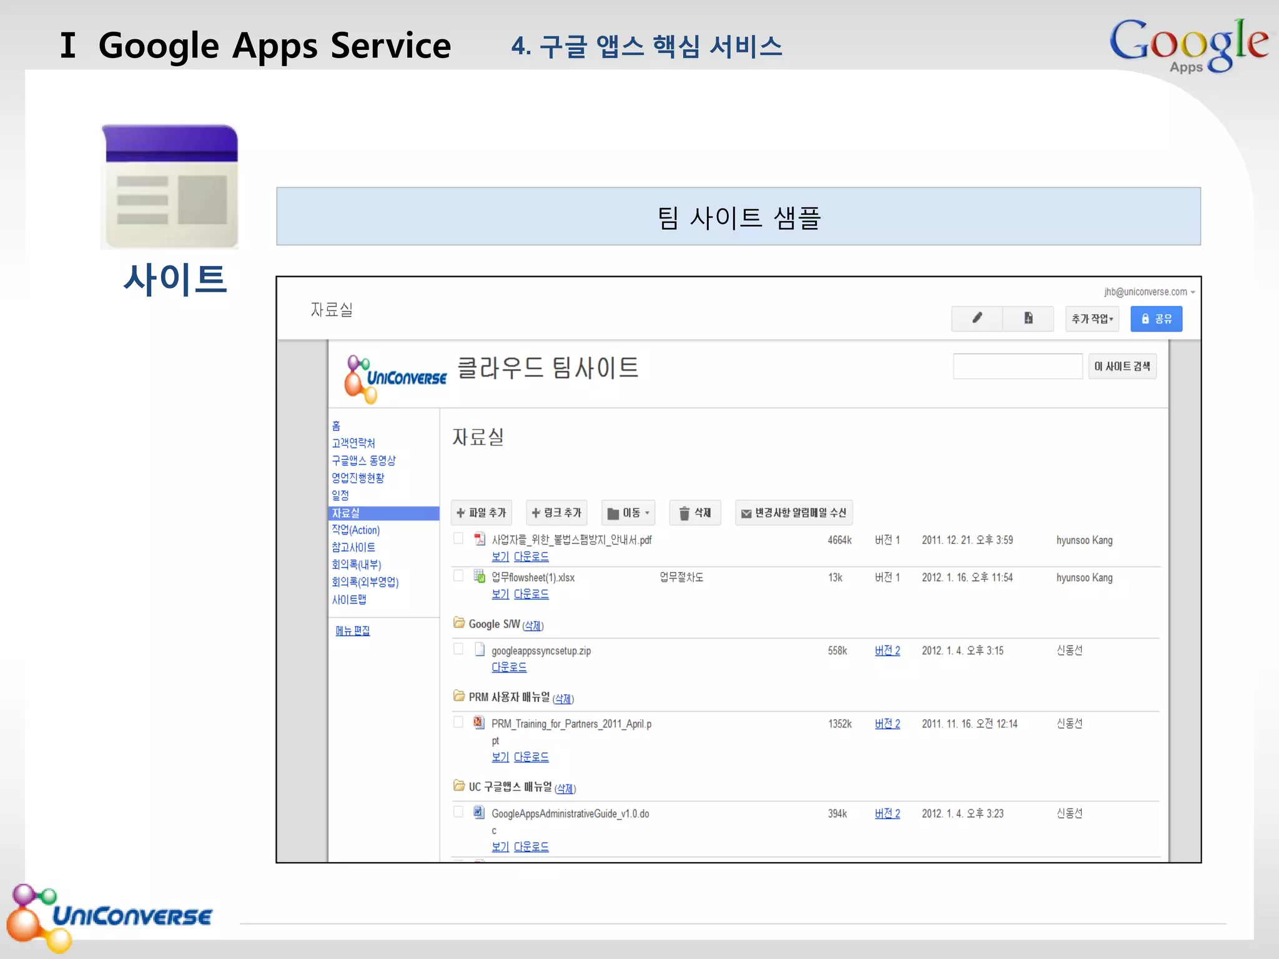Click the 팀 사이트 샘플 banner
Image resolution: width=1279 pixels, height=959 pixels.
(x=738, y=216)
